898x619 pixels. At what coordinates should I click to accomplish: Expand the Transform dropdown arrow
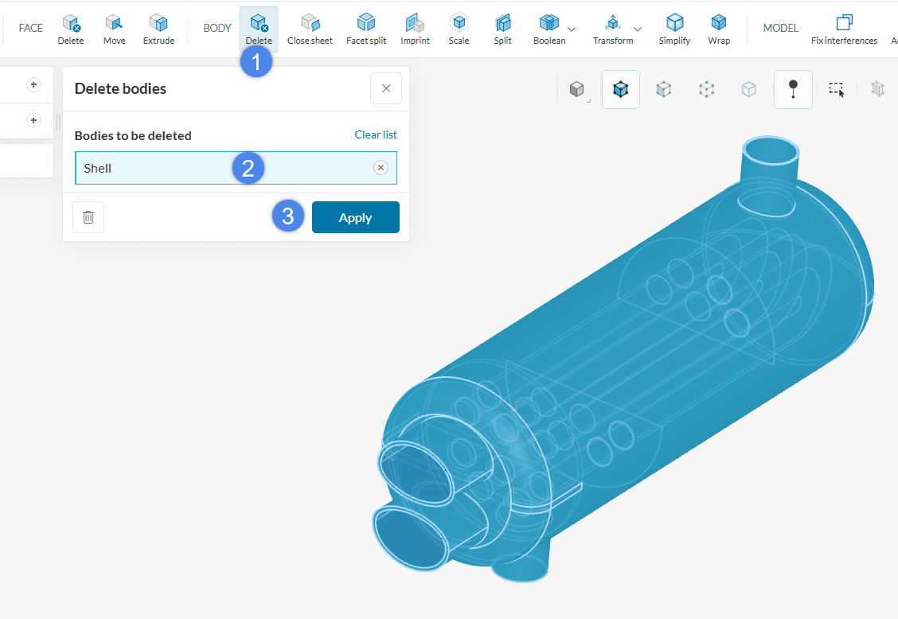[x=638, y=29]
